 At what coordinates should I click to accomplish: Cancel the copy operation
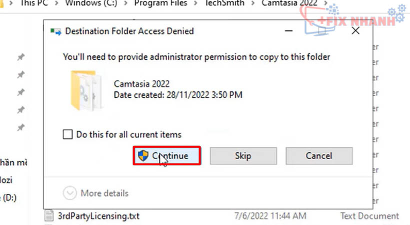(x=319, y=156)
